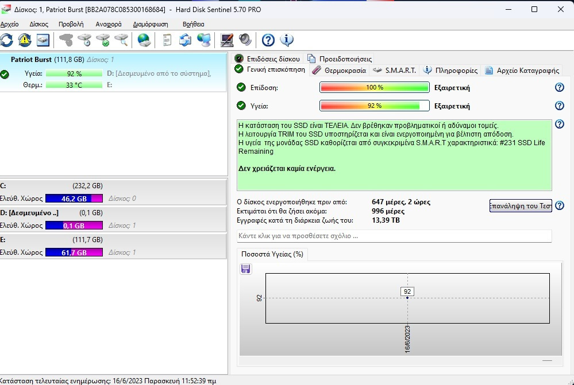The image size is (574, 385).
Task: Click the info bubble toolbar icon
Action: click(x=287, y=40)
